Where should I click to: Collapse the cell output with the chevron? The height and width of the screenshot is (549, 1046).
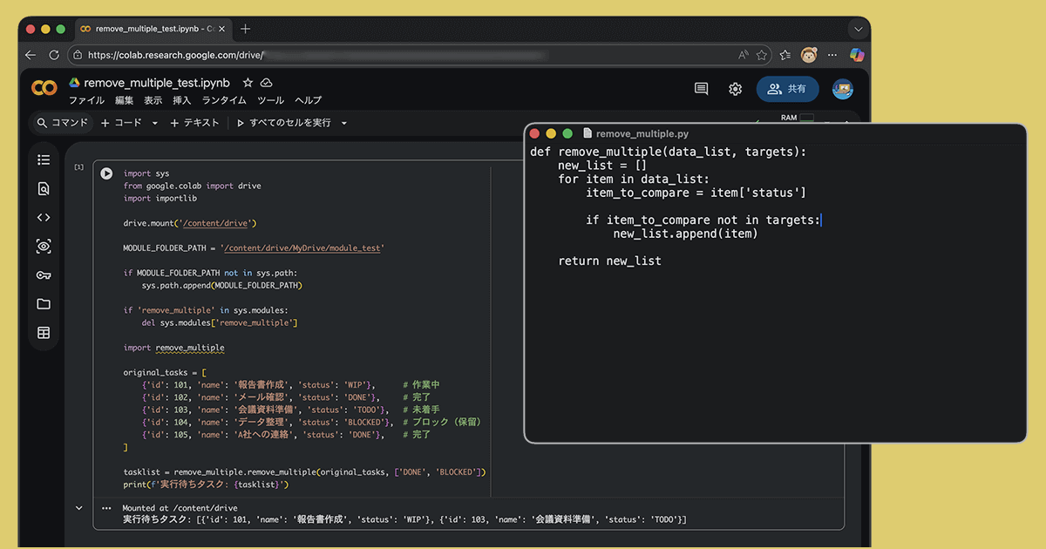click(78, 507)
